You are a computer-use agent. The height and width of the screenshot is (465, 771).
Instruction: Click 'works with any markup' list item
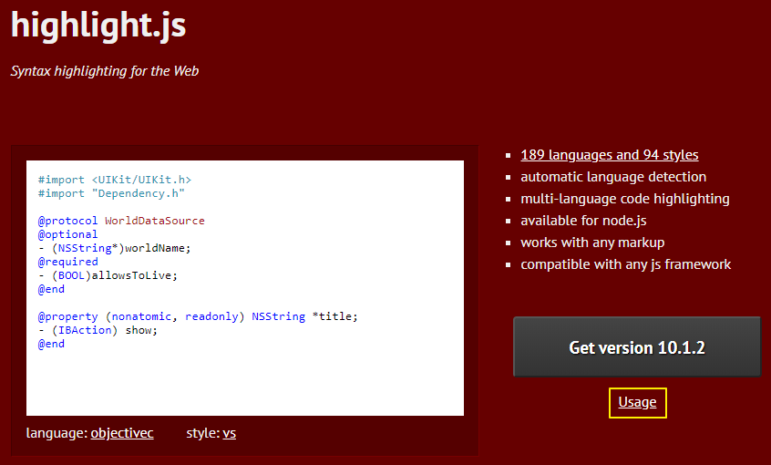point(592,243)
